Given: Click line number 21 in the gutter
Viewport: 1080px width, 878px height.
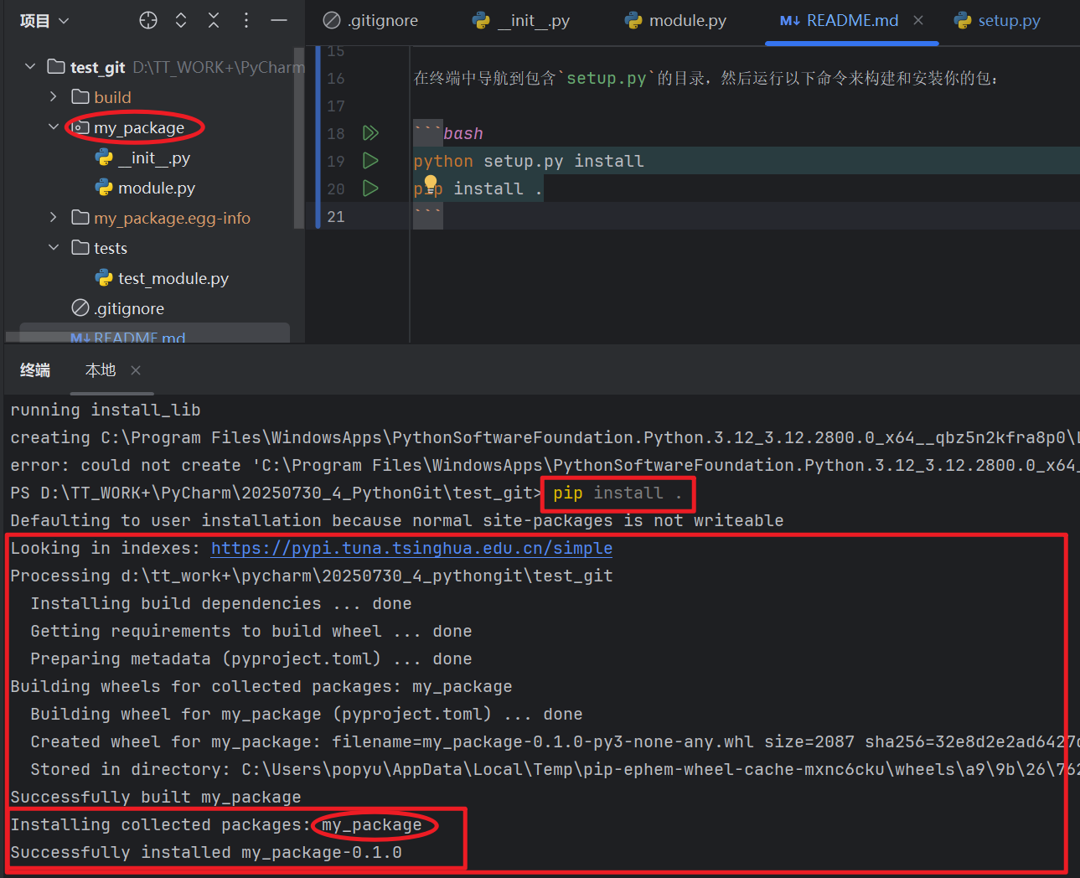Looking at the screenshot, I should click(335, 216).
